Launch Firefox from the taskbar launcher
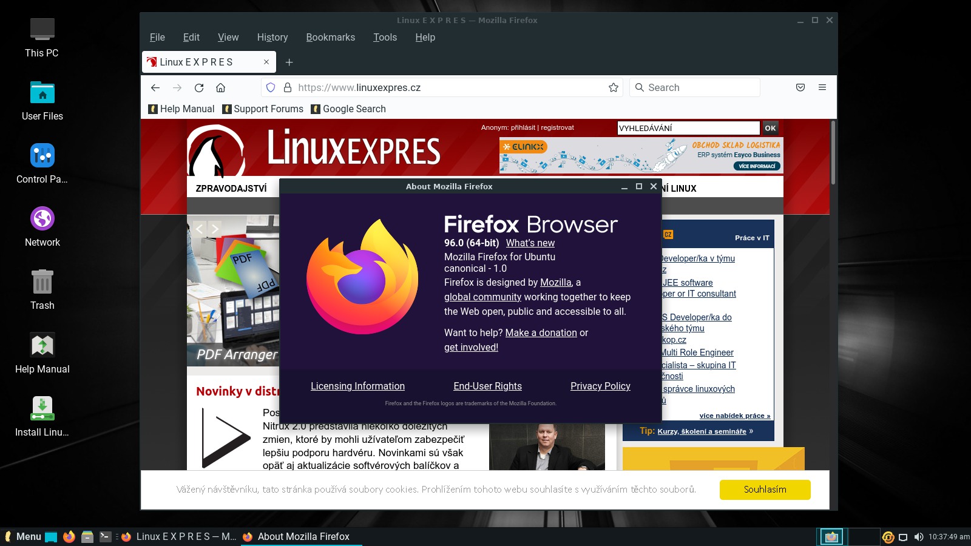 coord(69,536)
